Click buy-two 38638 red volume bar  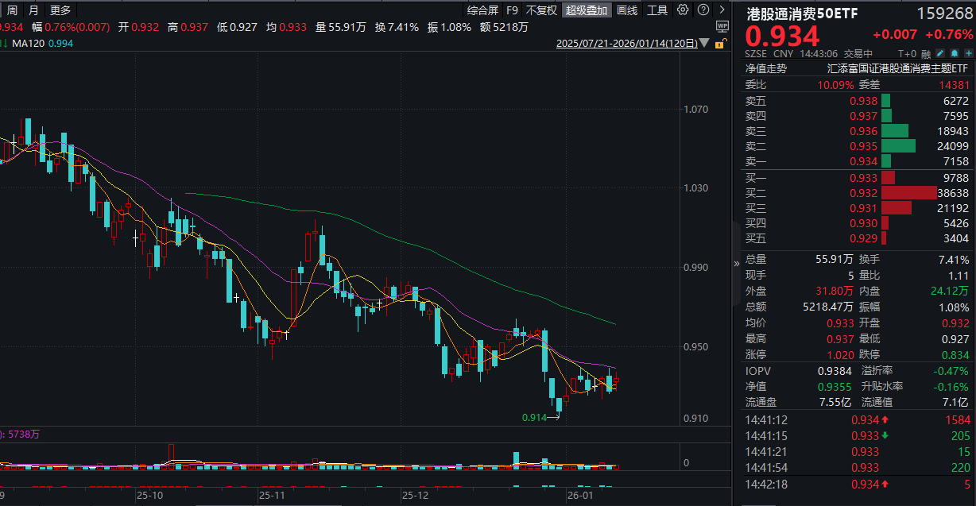(x=908, y=192)
